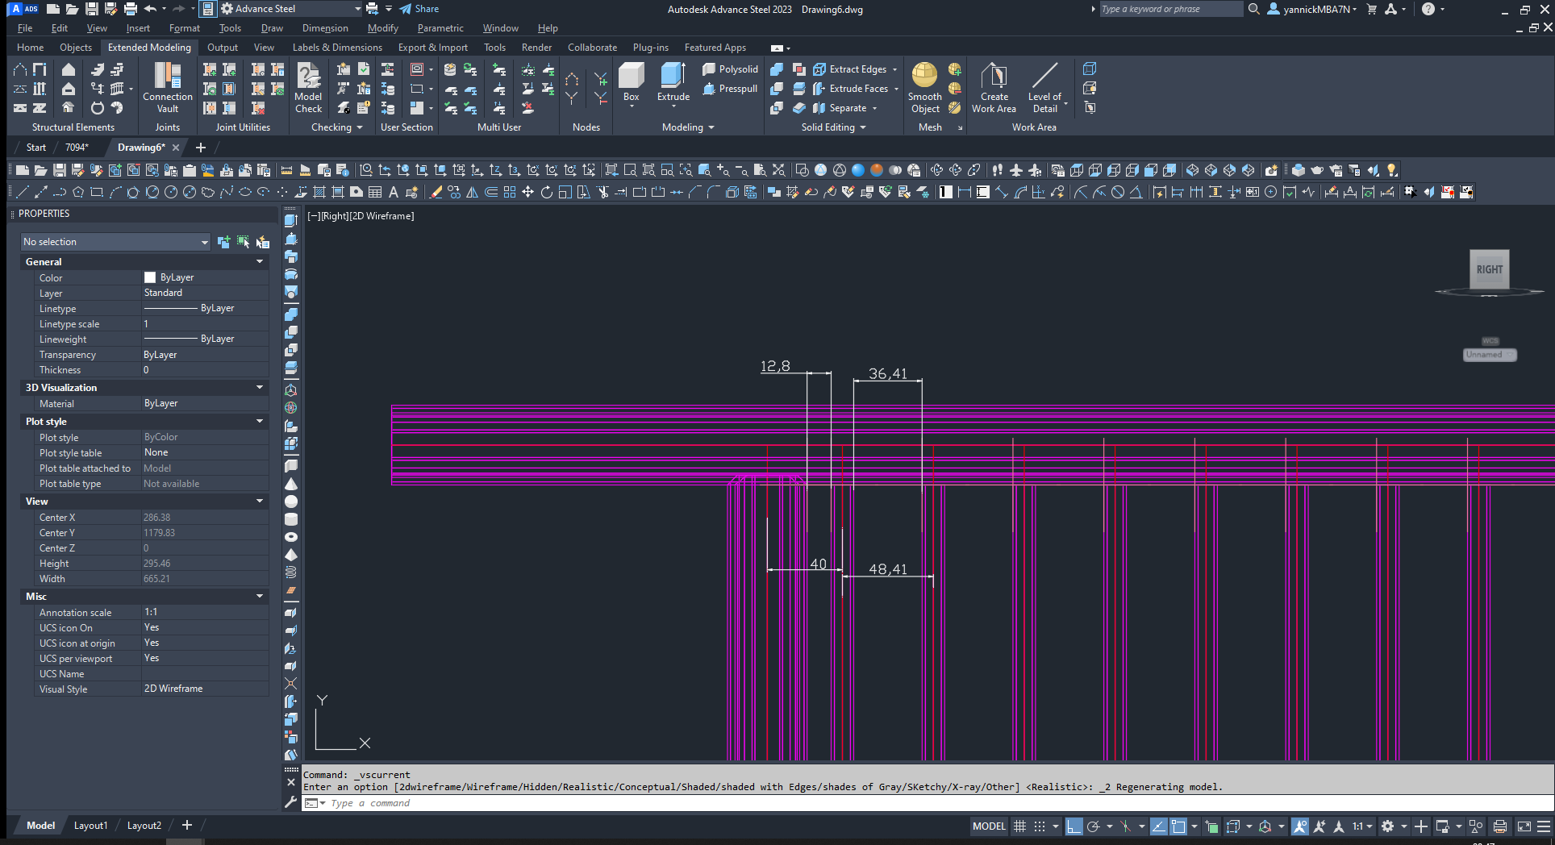Toggle the grid display in the status bar
Viewport: 1555px width, 845px height.
coord(1019,826)
